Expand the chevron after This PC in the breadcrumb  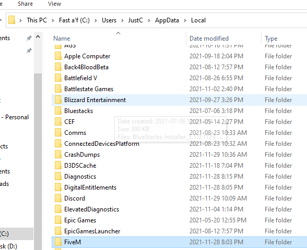tap(53, 20)
